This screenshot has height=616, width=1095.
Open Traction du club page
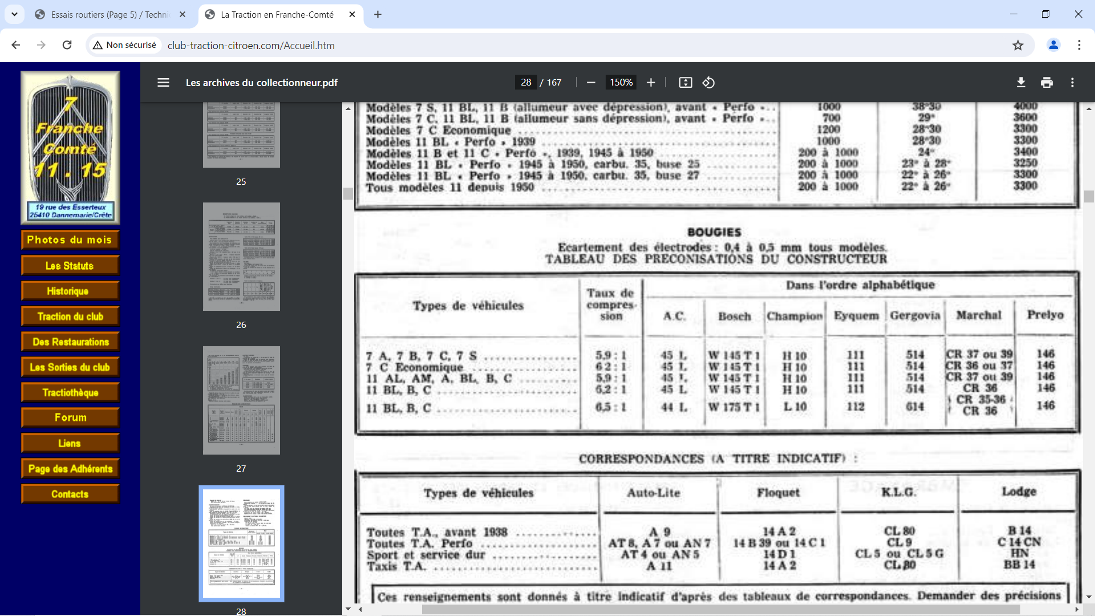click(70, 317)
